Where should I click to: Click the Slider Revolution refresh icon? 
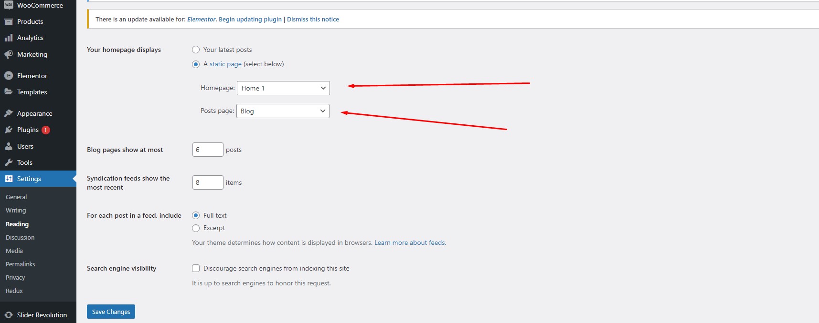(x=9, y=315)
